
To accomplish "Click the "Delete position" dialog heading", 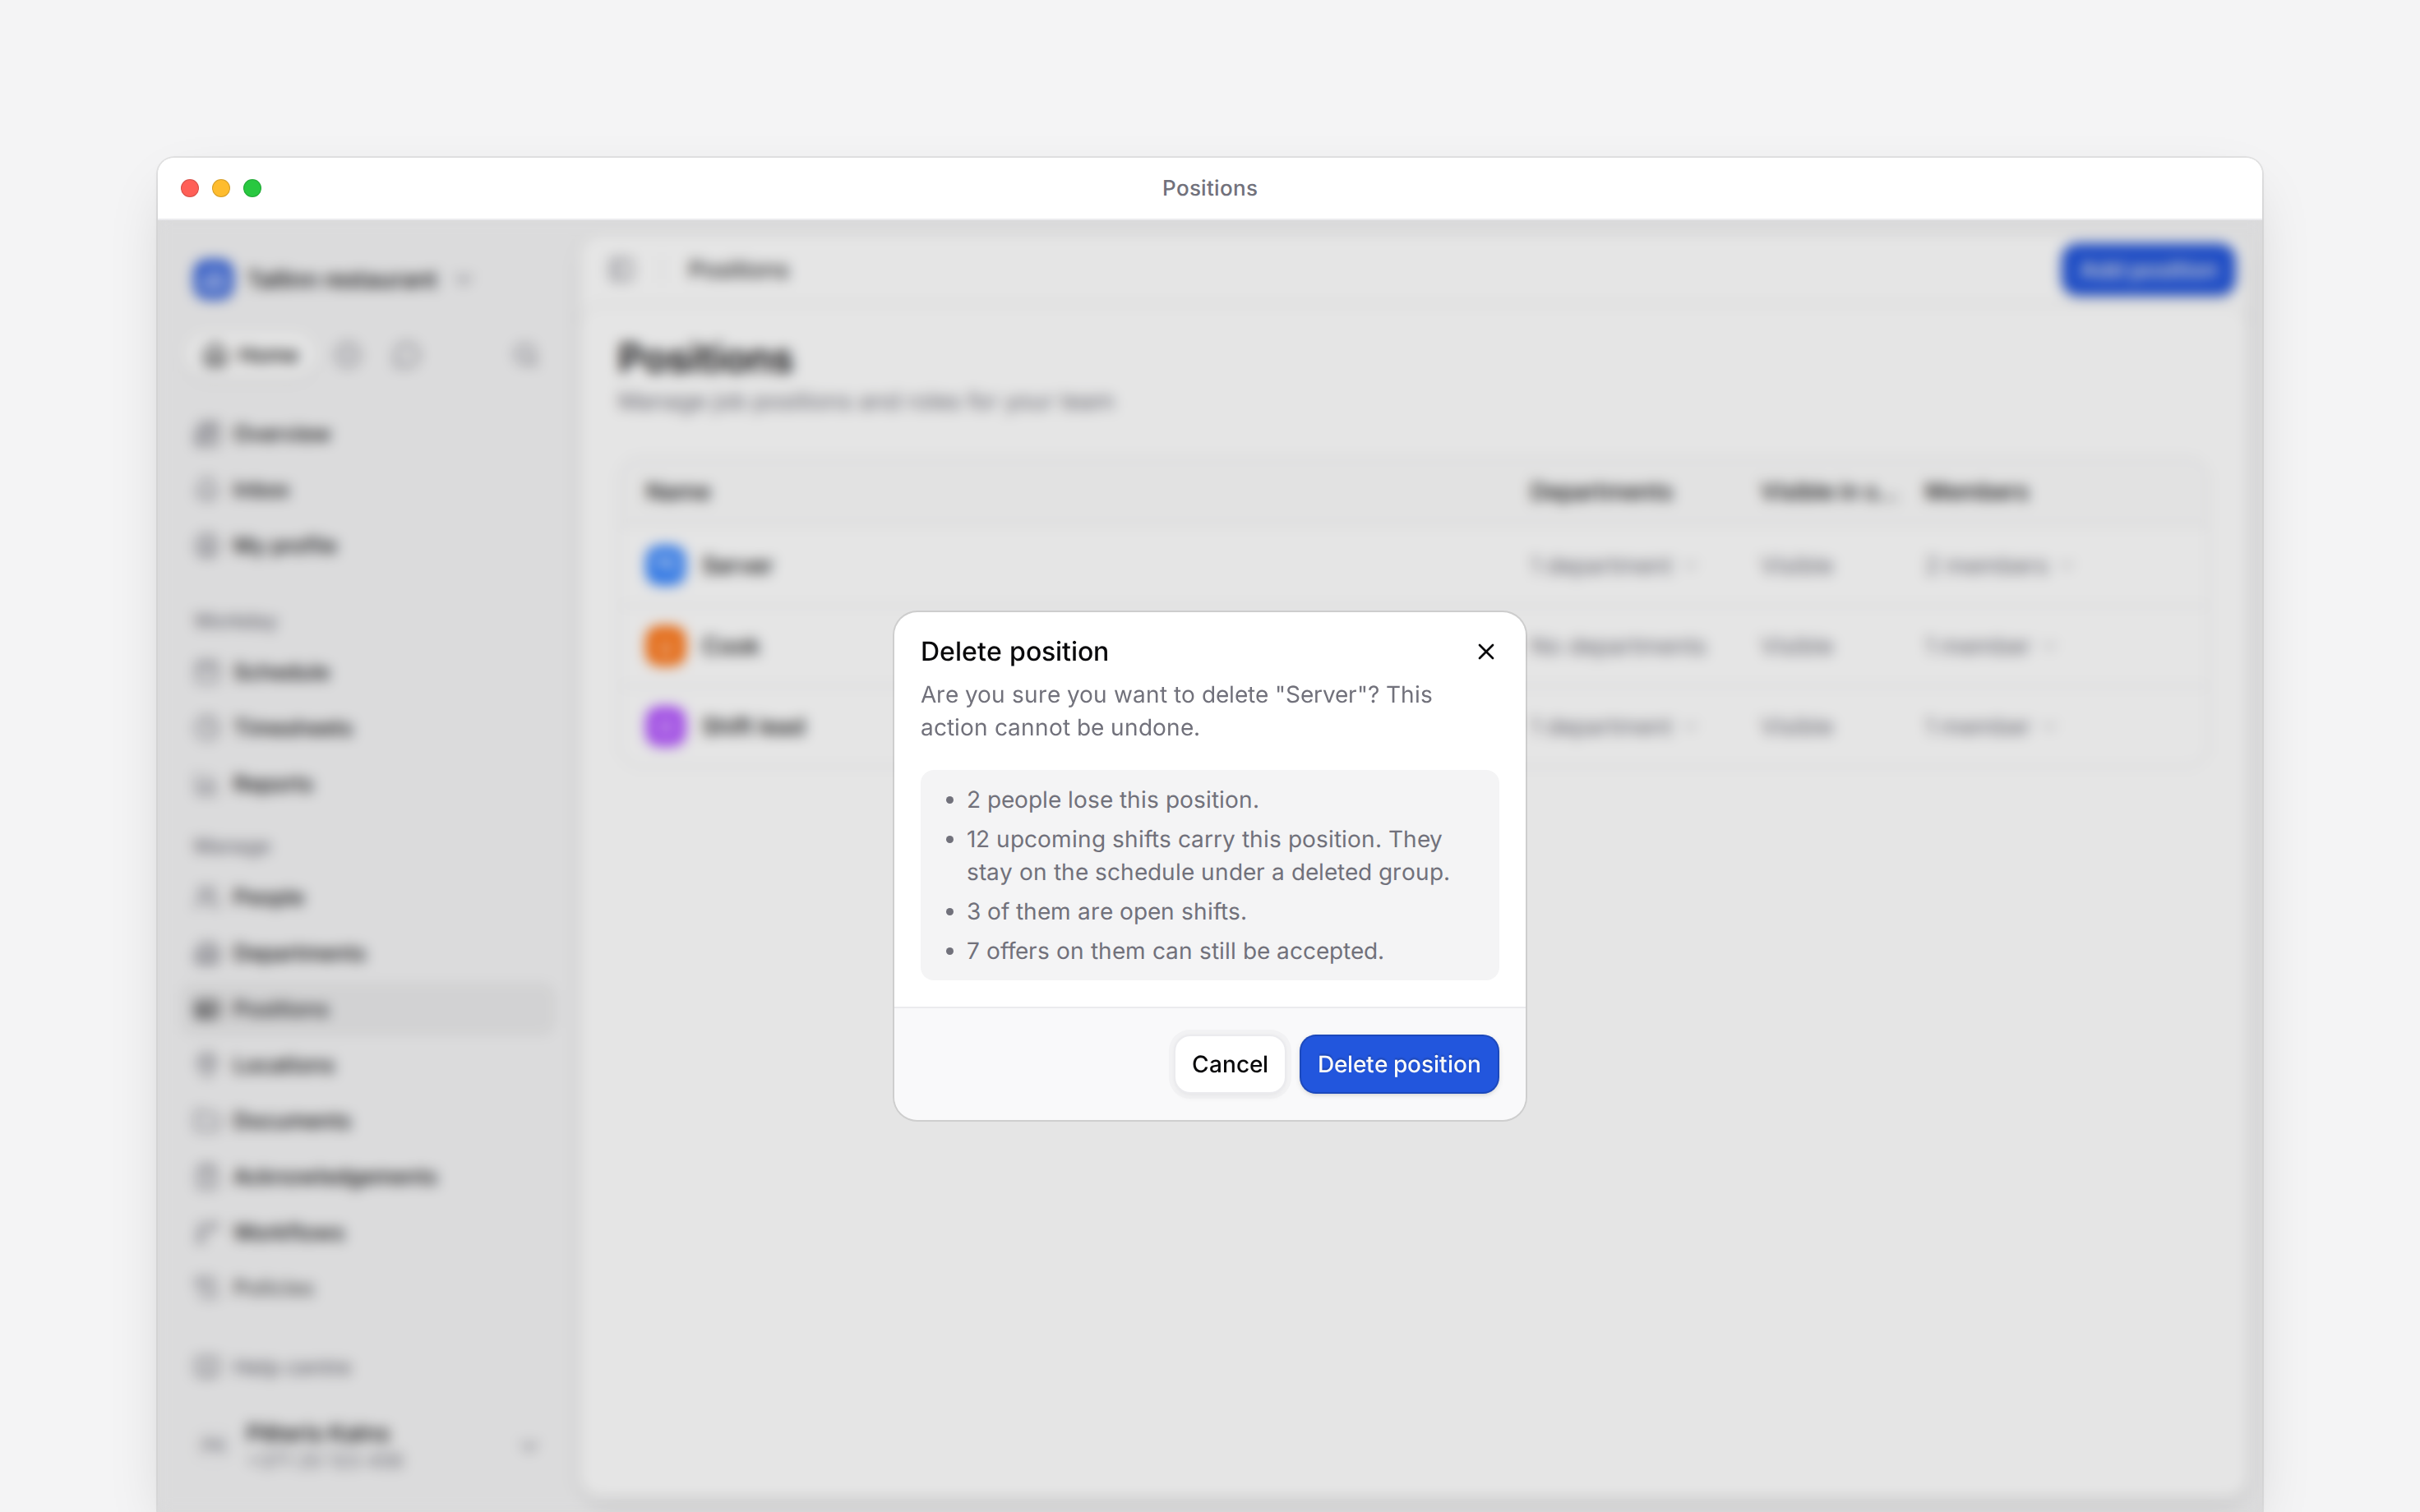I will pyautogui.click(x=1014, y=652).
